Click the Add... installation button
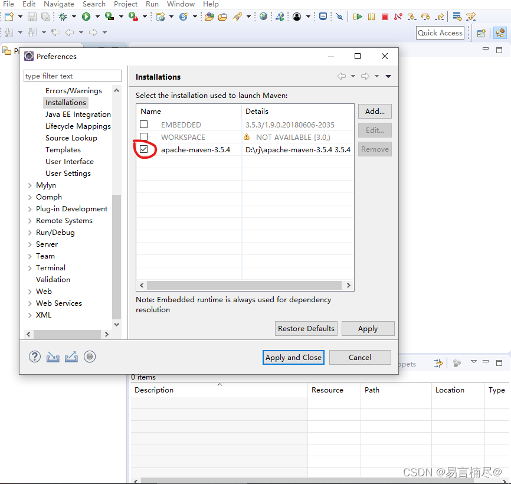Screen dimensions: 511x484 click(375, 112)
